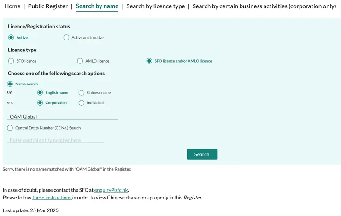Click the name field containing OAM Global
Image resolution: width=341 pixels, height=216 pixels.
pyautogui.click(x=62, y=117)
